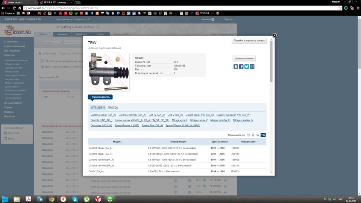
Task: Show 50 rows per page
Action: tap(258, 135)
